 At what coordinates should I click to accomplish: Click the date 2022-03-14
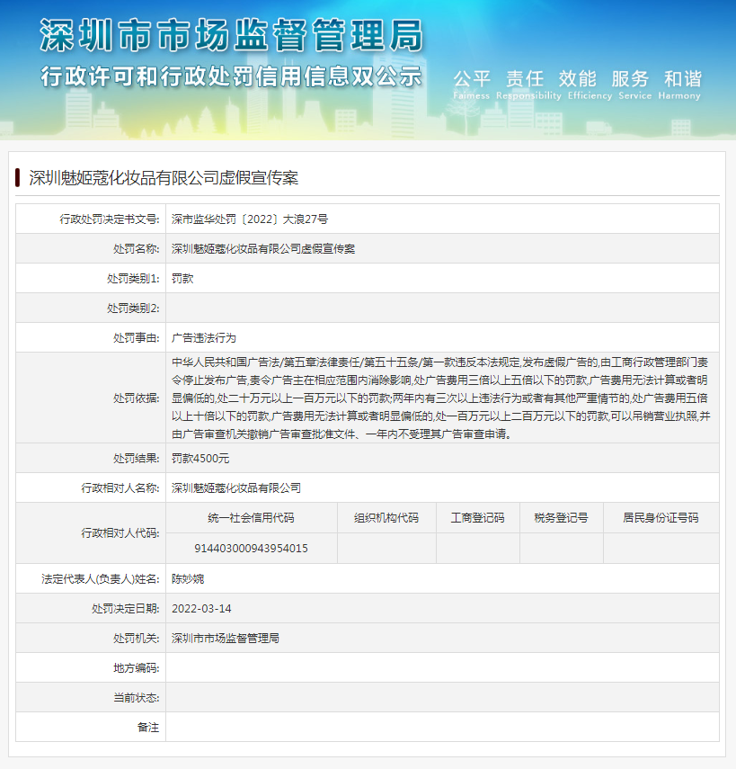tap(201, 609)
